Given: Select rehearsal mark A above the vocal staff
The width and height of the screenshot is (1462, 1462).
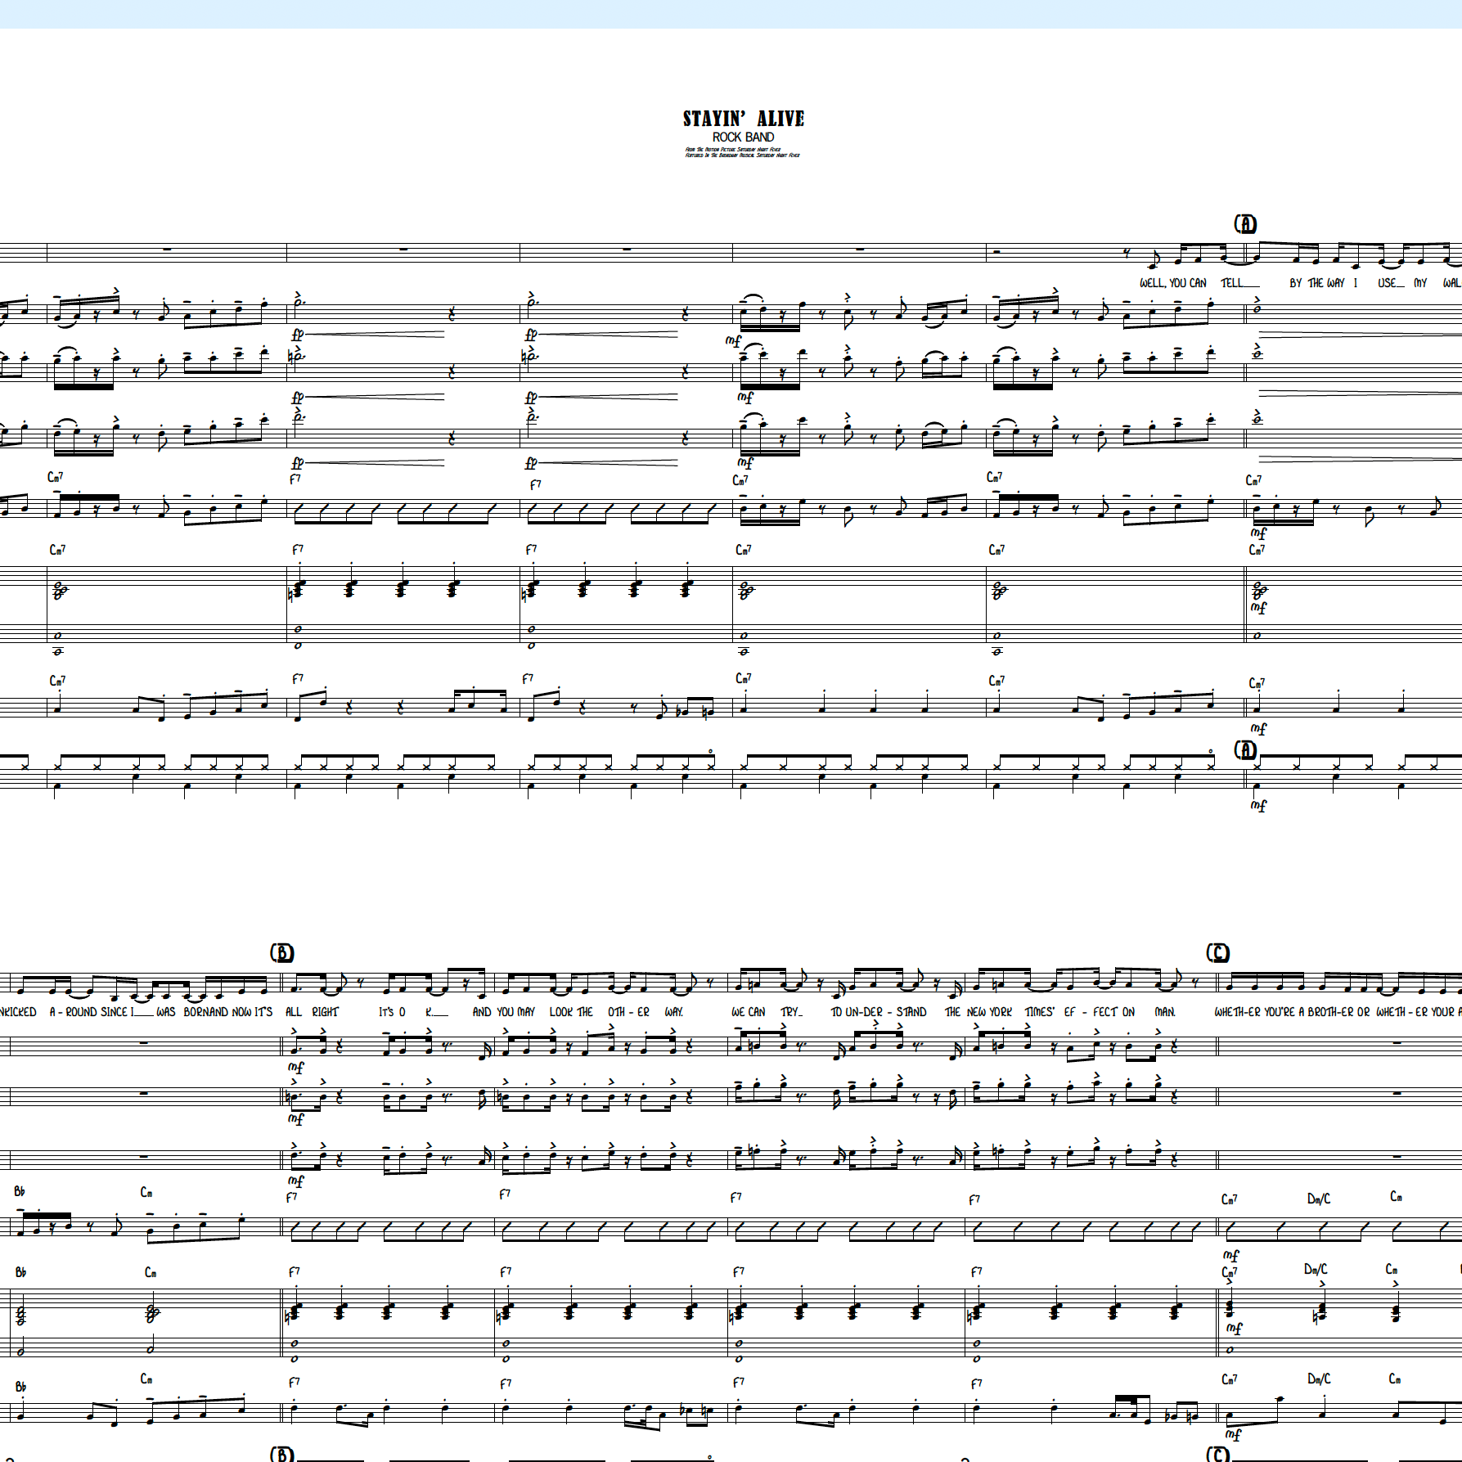Looking at the screenshot, I should 1244,223.
